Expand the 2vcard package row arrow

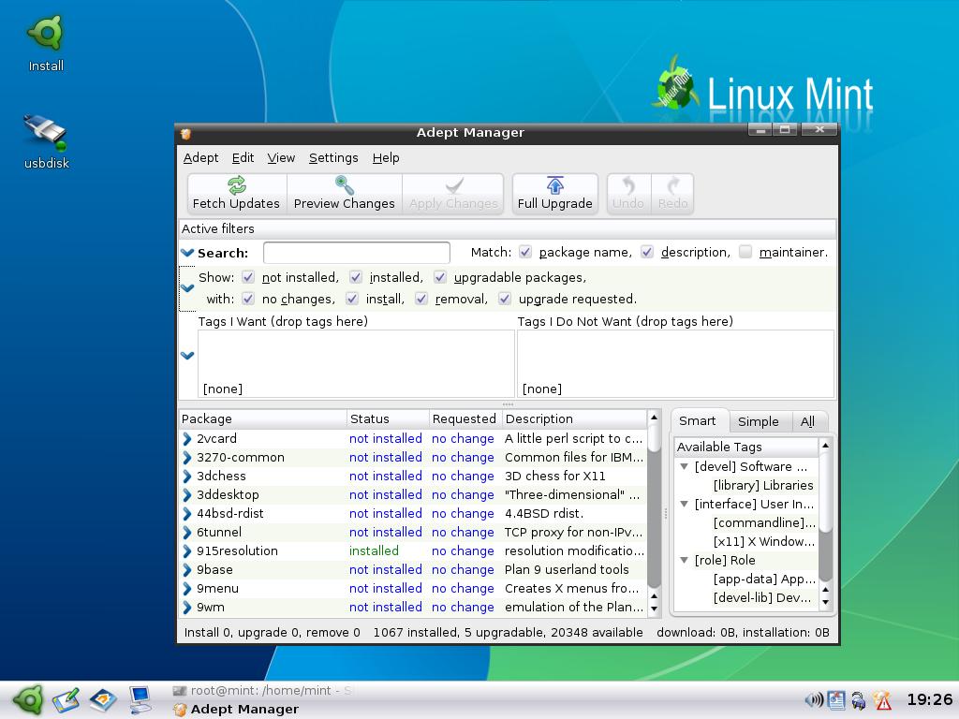[x=187, y=438]
